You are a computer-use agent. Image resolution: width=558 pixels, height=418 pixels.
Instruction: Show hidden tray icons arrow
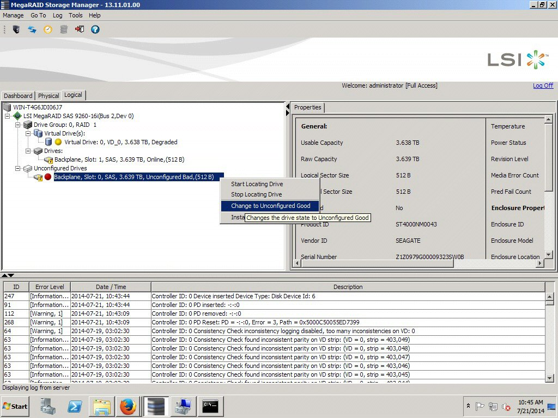click(468, 406)
